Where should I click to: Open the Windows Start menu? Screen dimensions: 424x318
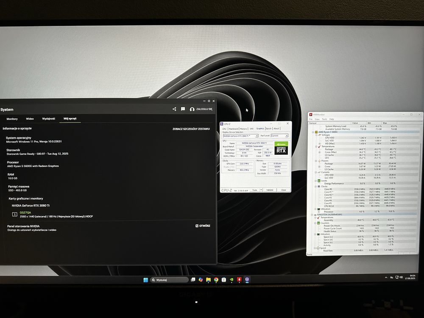145,280
